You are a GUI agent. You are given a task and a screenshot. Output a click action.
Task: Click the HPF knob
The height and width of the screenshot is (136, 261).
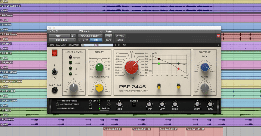(x=149, y=104)
